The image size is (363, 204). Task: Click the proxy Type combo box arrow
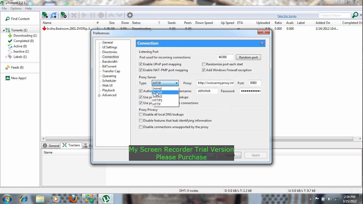(176, 83)
